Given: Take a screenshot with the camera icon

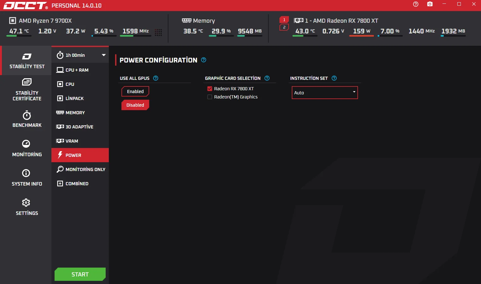Looking at the screenshot, I should 430,4.
